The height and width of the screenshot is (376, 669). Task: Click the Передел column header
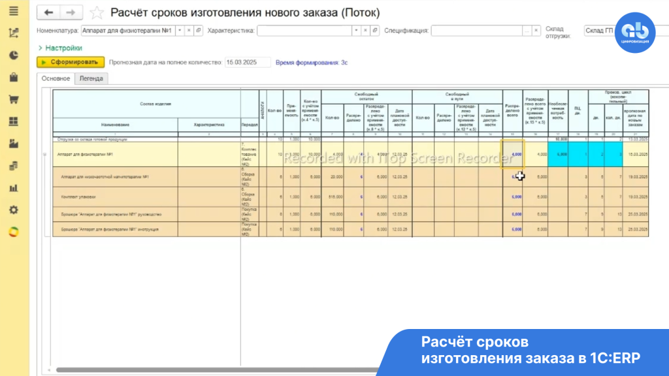click(250, 125)
